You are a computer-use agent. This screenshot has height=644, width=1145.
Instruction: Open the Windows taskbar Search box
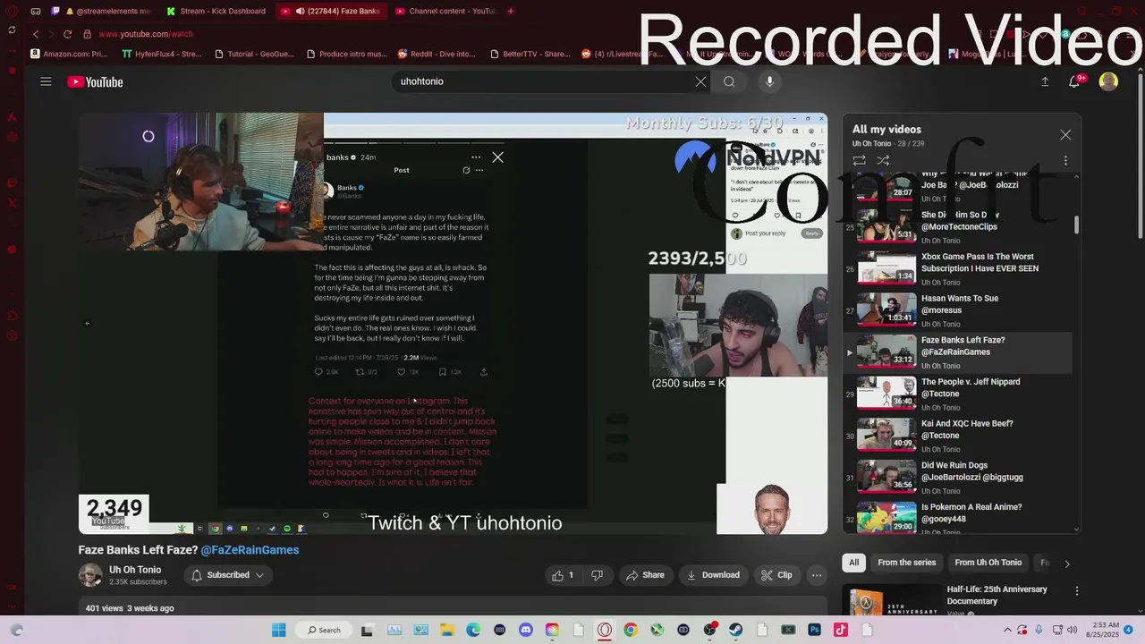324,630
